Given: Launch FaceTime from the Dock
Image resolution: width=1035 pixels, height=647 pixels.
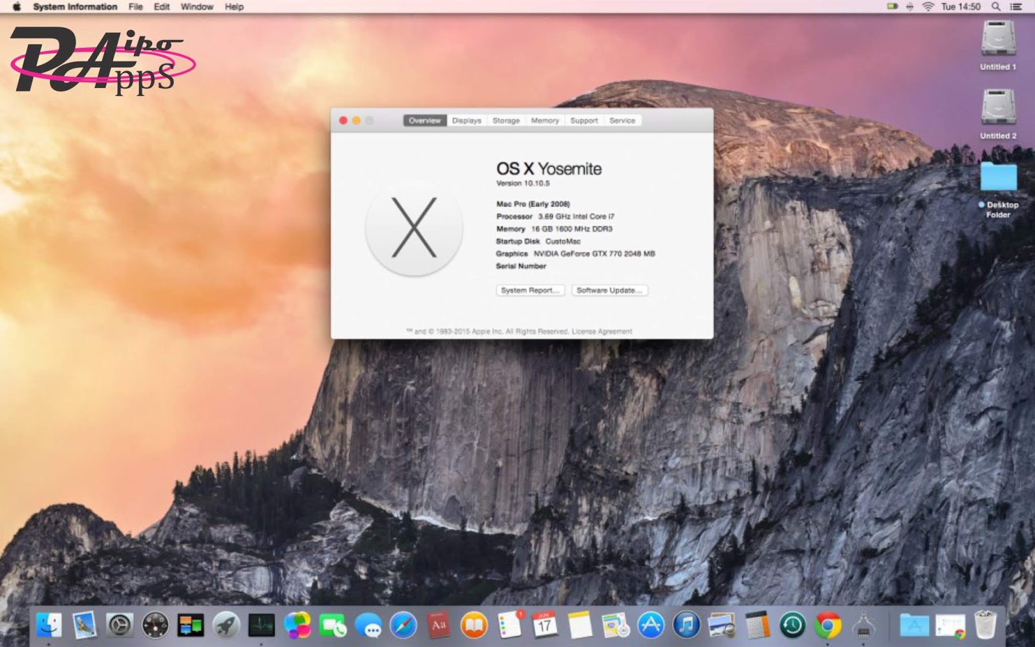Looking at the screenshot, I should pyautogui.click(x=332, y=625).
